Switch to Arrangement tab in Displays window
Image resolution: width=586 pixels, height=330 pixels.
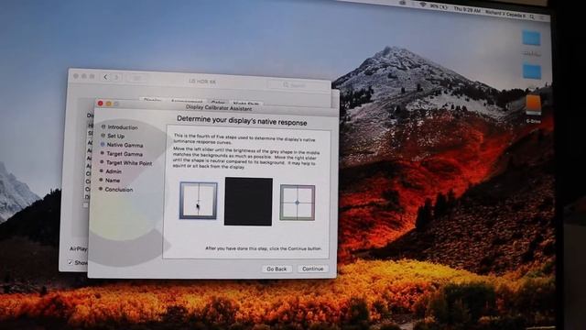tap(187, 101)
